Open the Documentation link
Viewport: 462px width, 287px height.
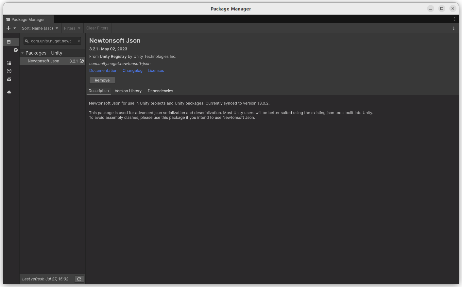(x=103, y=71)
